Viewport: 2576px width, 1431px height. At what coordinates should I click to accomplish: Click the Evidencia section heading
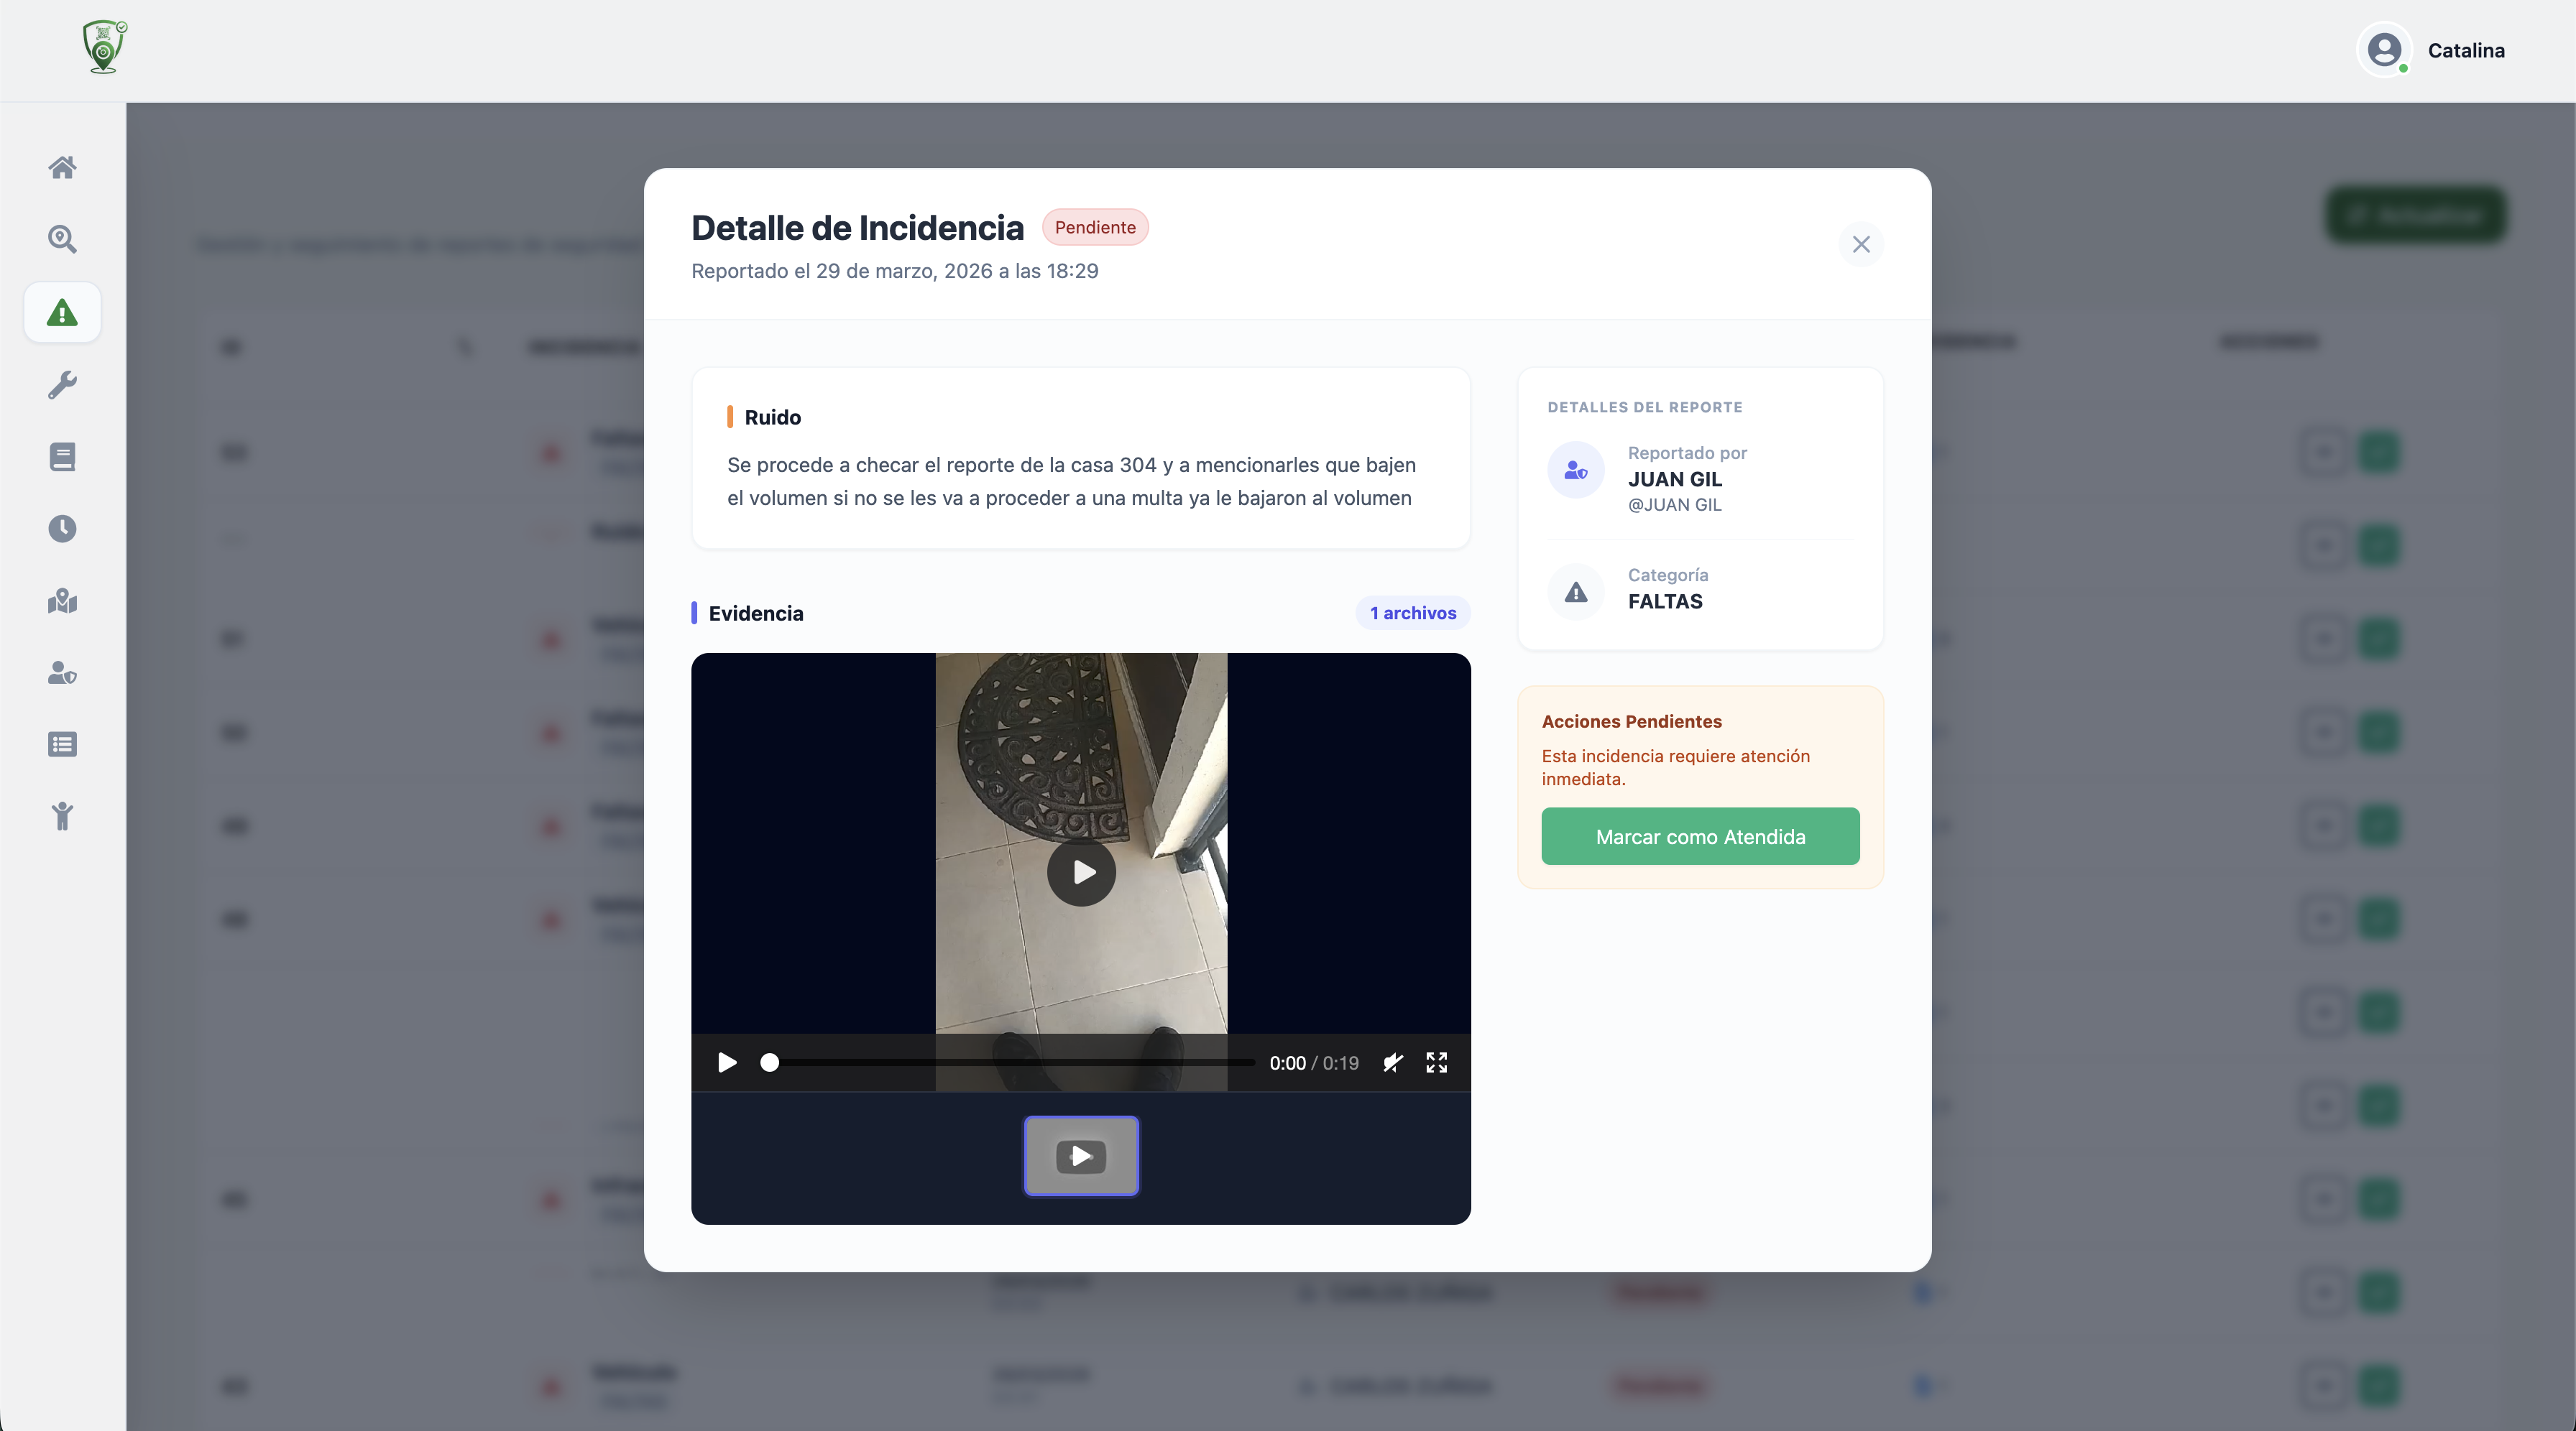[x=756, y=613]
